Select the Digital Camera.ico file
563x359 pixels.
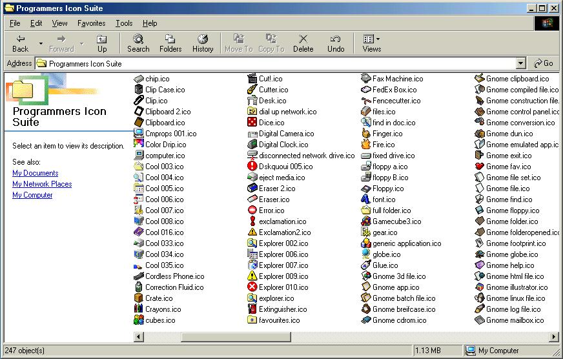click(x=286, y=134)
